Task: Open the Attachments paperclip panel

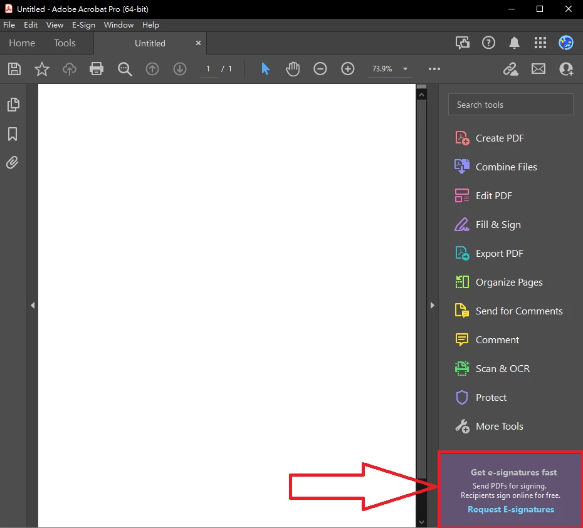Action: pos(13,163)
